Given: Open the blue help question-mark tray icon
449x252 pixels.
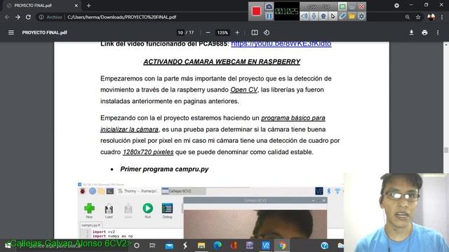Looking at the screenshot, I should click(x=324, y=246).
